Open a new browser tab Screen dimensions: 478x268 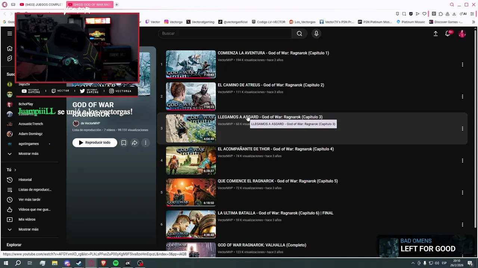[117, 4]
